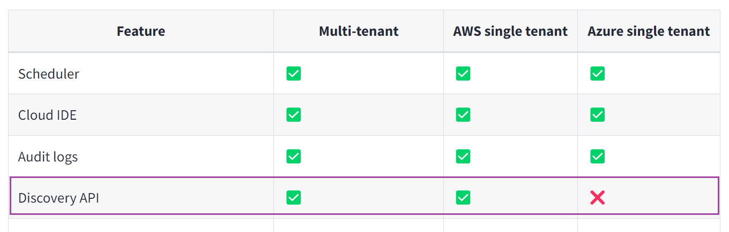Viewport: 729px width, 232px height.
Task: Click Scheduler checkmark under Multi-tenant
Action: click(x=293, y=74)
